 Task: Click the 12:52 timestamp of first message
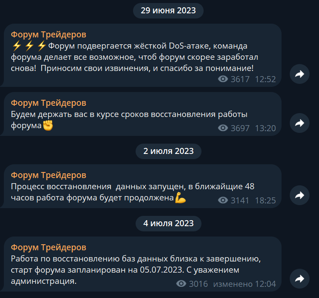coord(265,79)
